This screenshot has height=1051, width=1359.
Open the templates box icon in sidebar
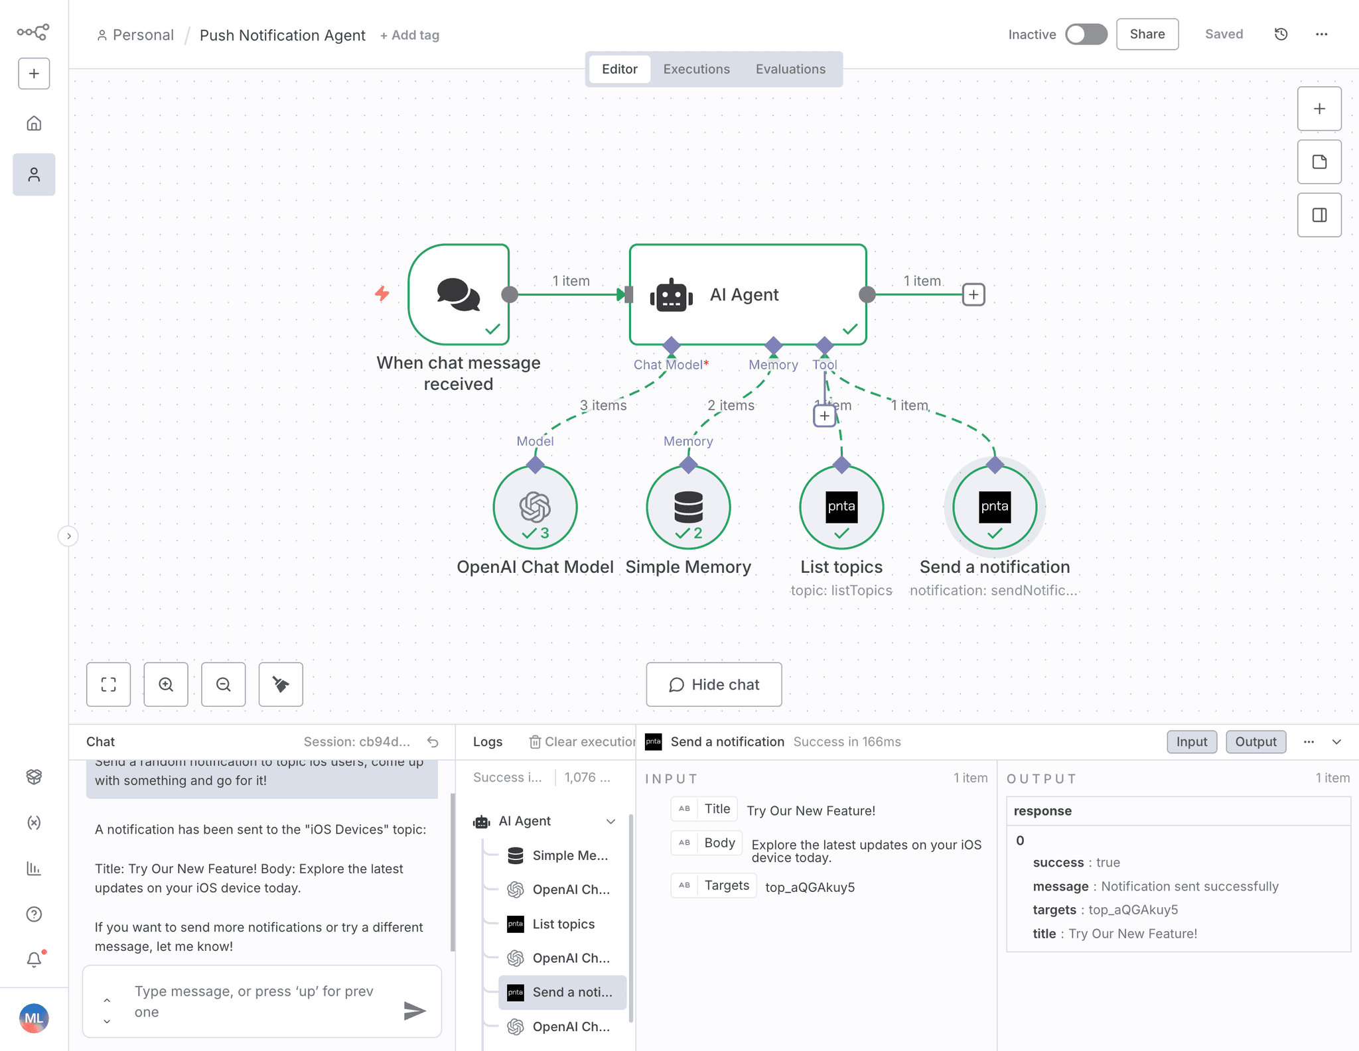pyautogui.click(x=33, y=777)
